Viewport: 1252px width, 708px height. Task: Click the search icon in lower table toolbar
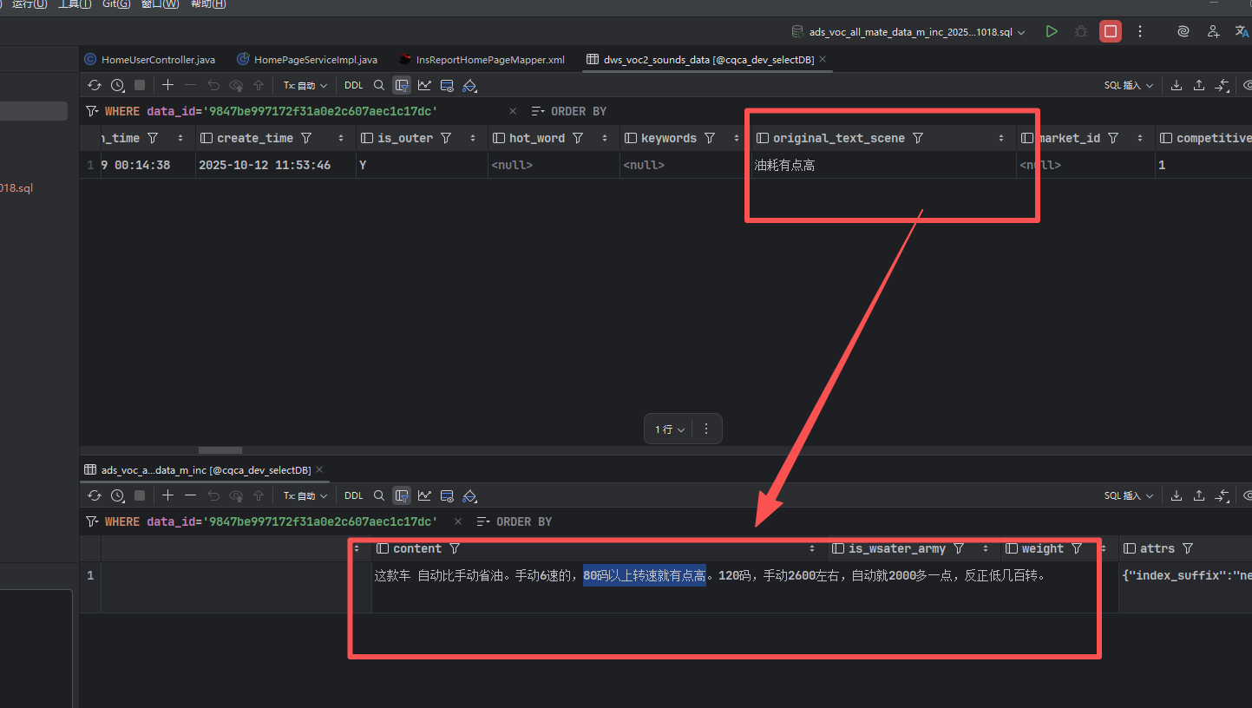[379, 496]
